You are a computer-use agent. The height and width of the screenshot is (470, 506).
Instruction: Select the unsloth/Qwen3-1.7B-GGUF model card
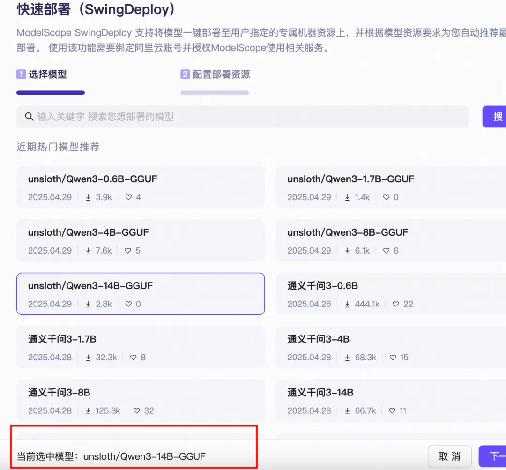point(391,187)
